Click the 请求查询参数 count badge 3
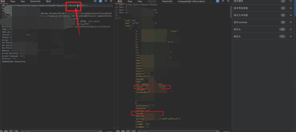The image size is (296, 132). (283, 8)
